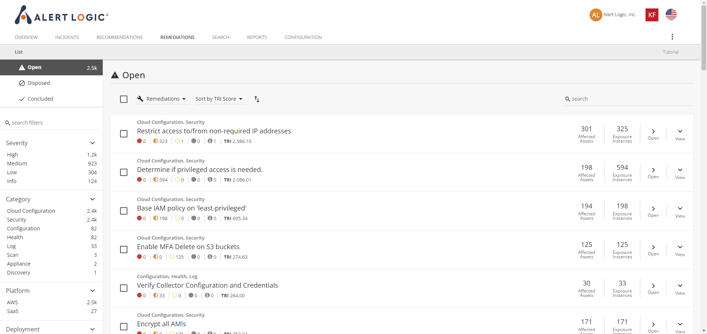Open the REPORTS menu

(x=257, y=37)
